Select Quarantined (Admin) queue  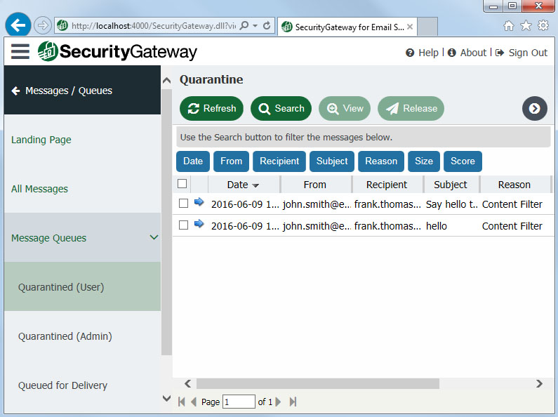[x=65, y=336]
